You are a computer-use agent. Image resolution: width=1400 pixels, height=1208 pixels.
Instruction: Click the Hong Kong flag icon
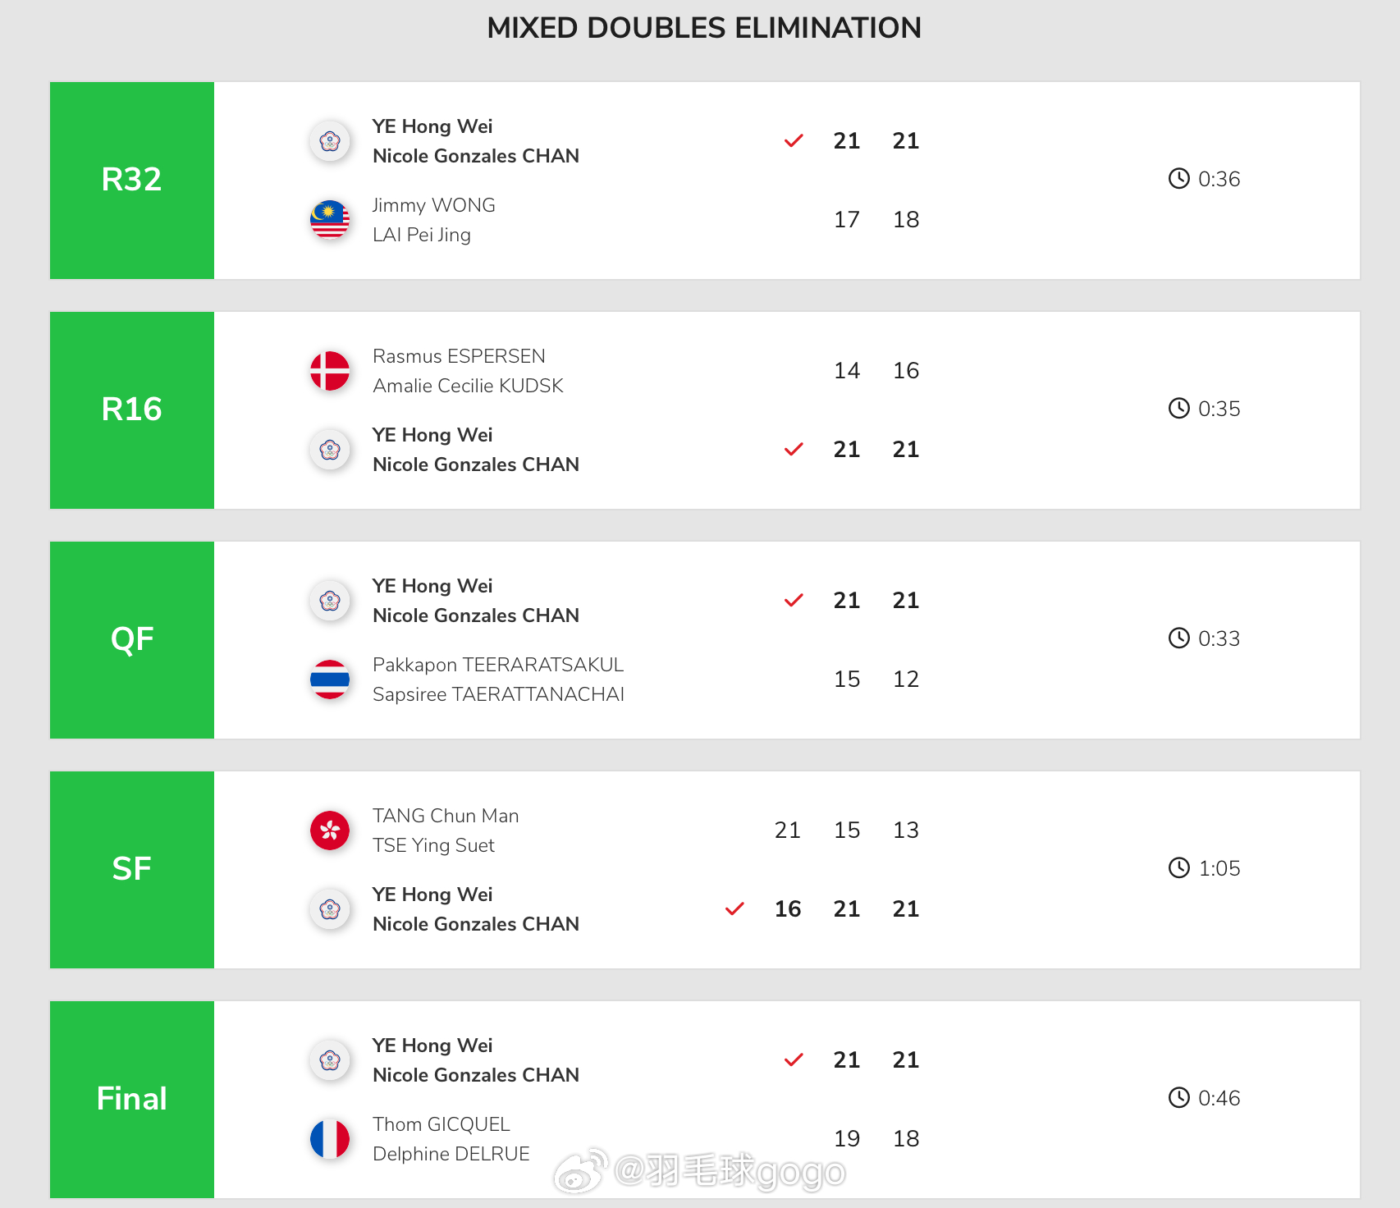coord(330,830)
